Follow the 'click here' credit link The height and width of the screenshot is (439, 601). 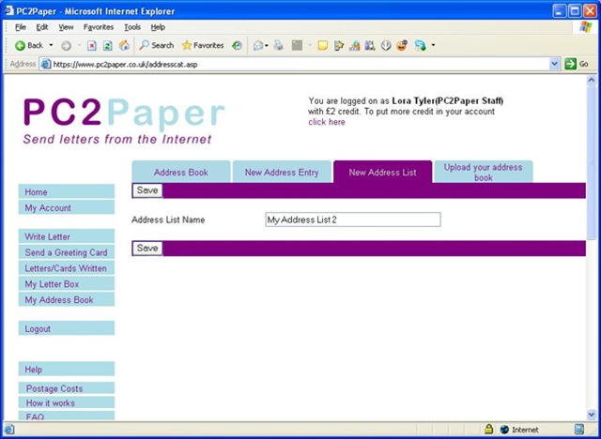tap(327, 122)
